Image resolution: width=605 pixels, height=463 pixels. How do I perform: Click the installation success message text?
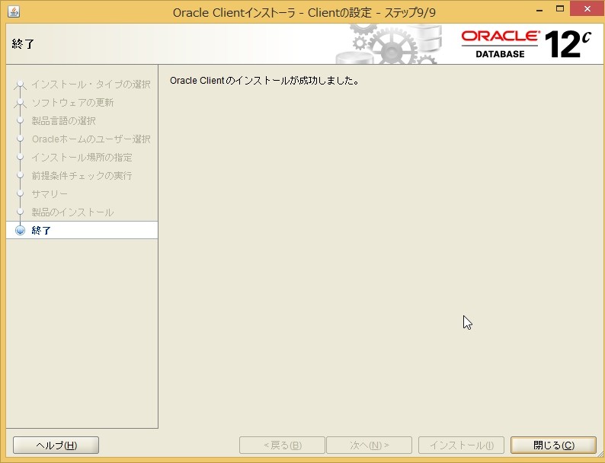[264, 81]
